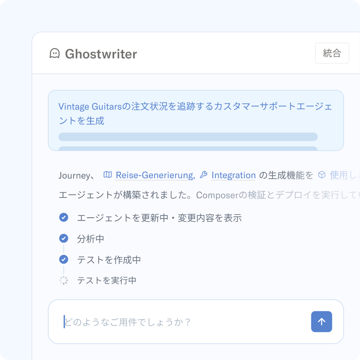Click the map icon before Reise-Generierung
This screenshot has width=360, height=360.
coord(107,175)
